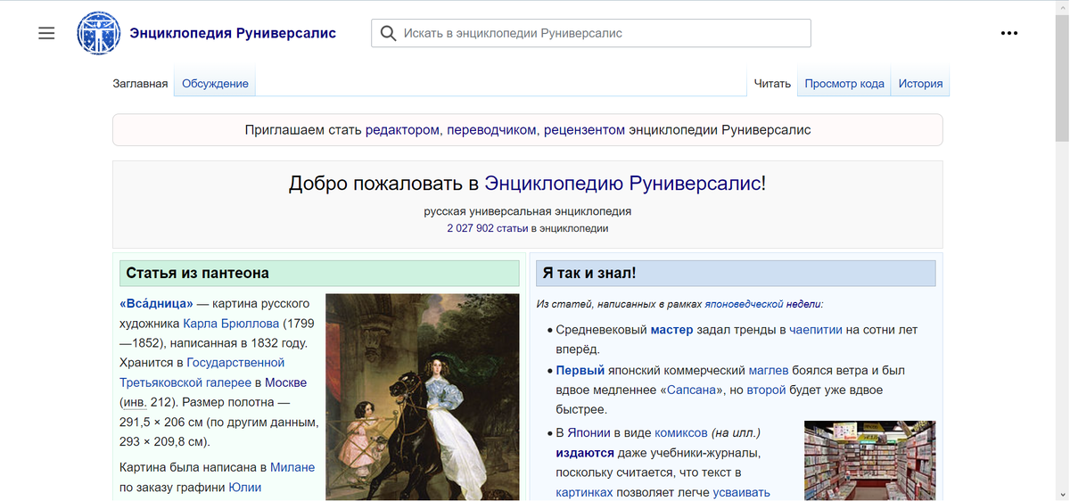Viewport: 1070px width, 501px height.
Task: Open the manga bookstore thumbnail image
Action: pyautogui.click(x=870, y=460)
